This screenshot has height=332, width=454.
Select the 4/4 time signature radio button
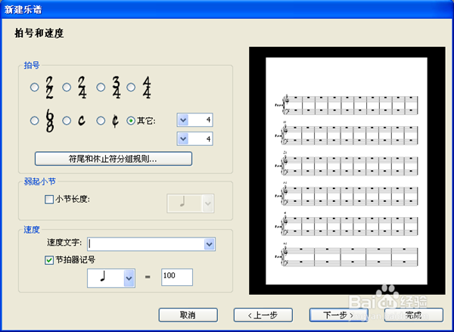[131, 87]
